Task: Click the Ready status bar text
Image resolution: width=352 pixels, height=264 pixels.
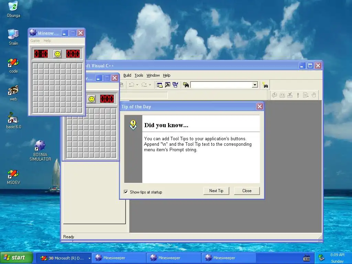Action: [x=69, y=237]
